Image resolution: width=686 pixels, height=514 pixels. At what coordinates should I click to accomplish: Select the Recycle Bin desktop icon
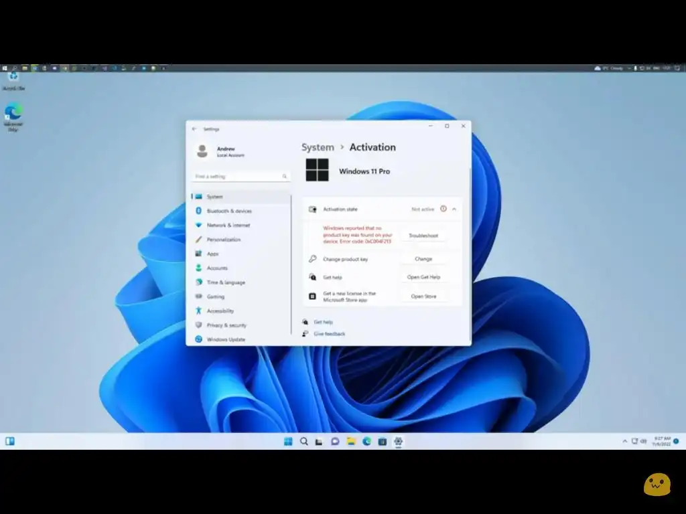(13, 81)
